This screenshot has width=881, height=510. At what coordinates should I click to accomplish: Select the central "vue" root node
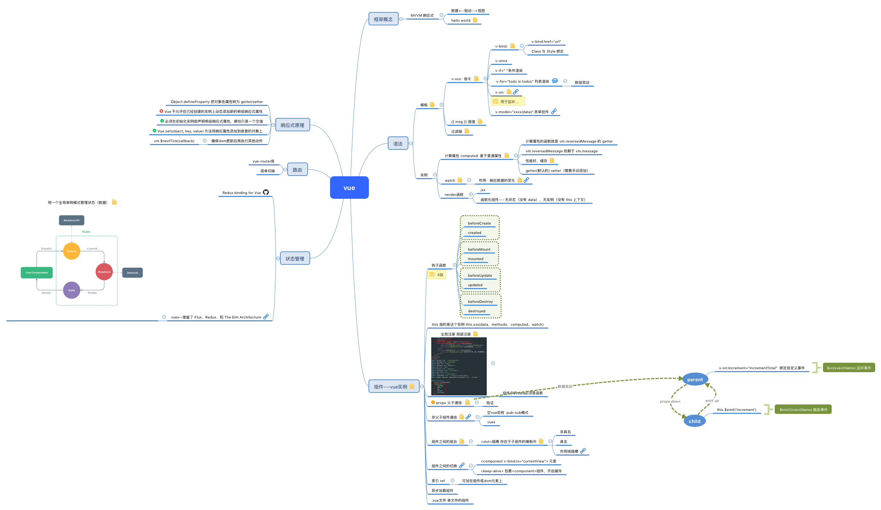(349, 188)
